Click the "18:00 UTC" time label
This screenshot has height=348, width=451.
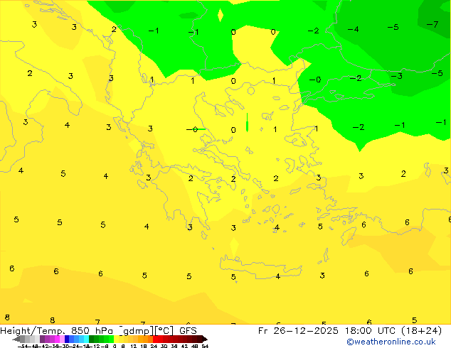click(369, 331)
